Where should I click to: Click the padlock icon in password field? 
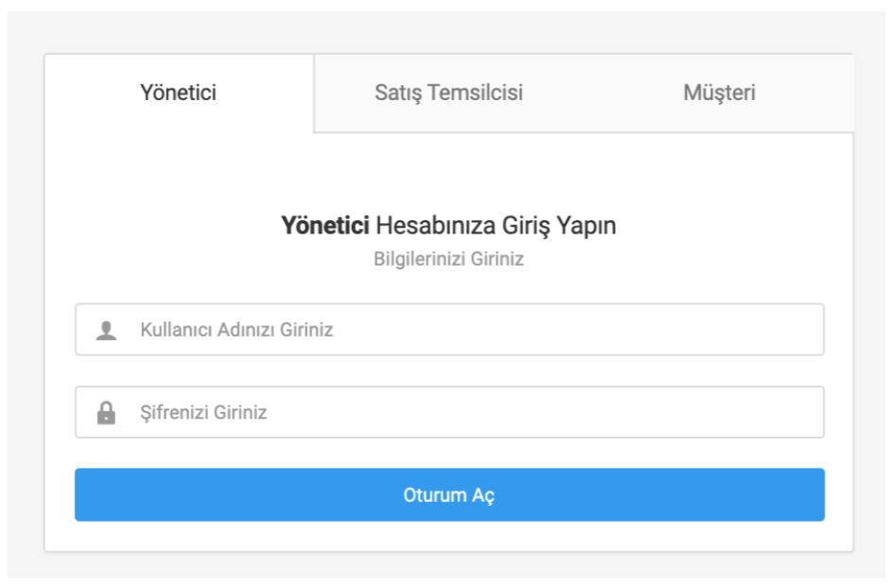pyautogui.click(x=106, y=413)
